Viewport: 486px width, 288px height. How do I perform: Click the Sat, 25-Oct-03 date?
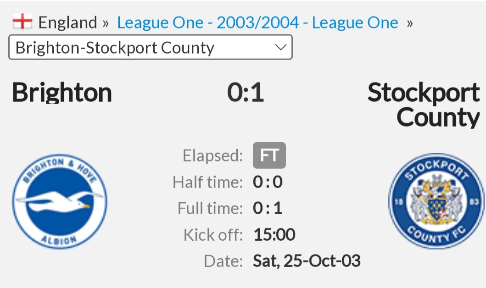(x=307, y=261)
